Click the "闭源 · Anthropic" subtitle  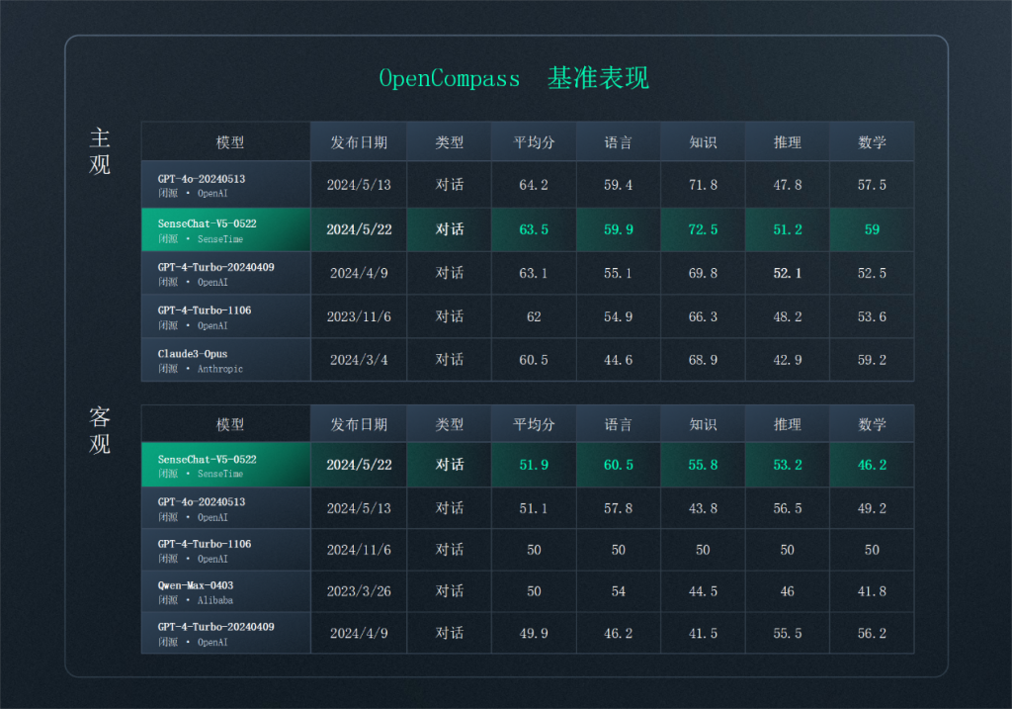201,369
